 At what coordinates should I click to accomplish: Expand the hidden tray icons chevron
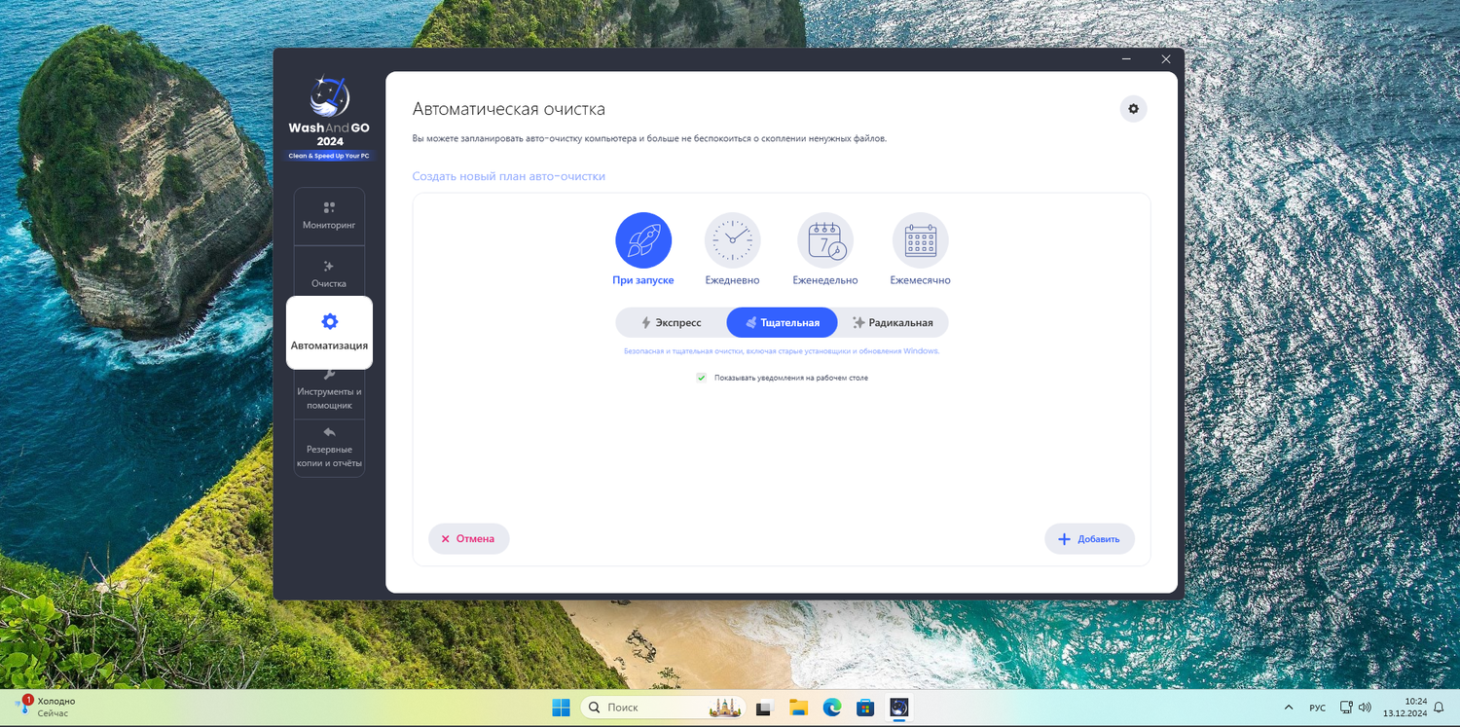pos(1289,708)
